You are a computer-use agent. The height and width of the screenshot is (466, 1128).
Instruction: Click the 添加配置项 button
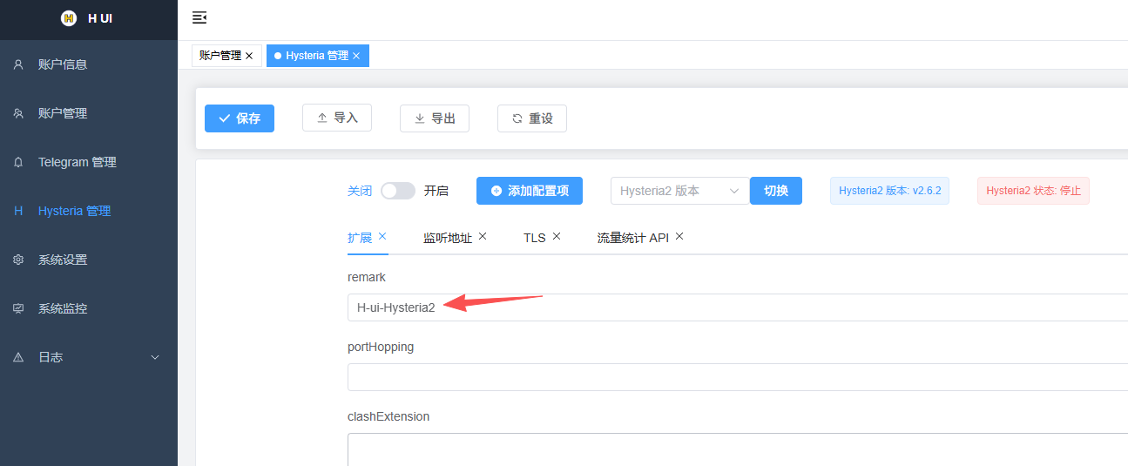point(529,191)
